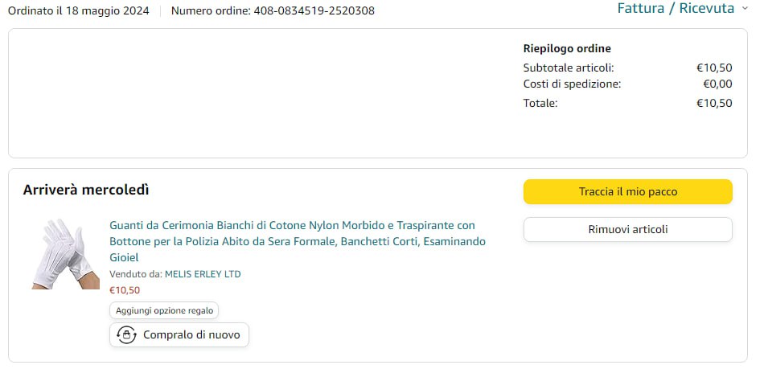Click the Costi di spedizione label
The image size is (764, 369).
click(x=572, y=84)
